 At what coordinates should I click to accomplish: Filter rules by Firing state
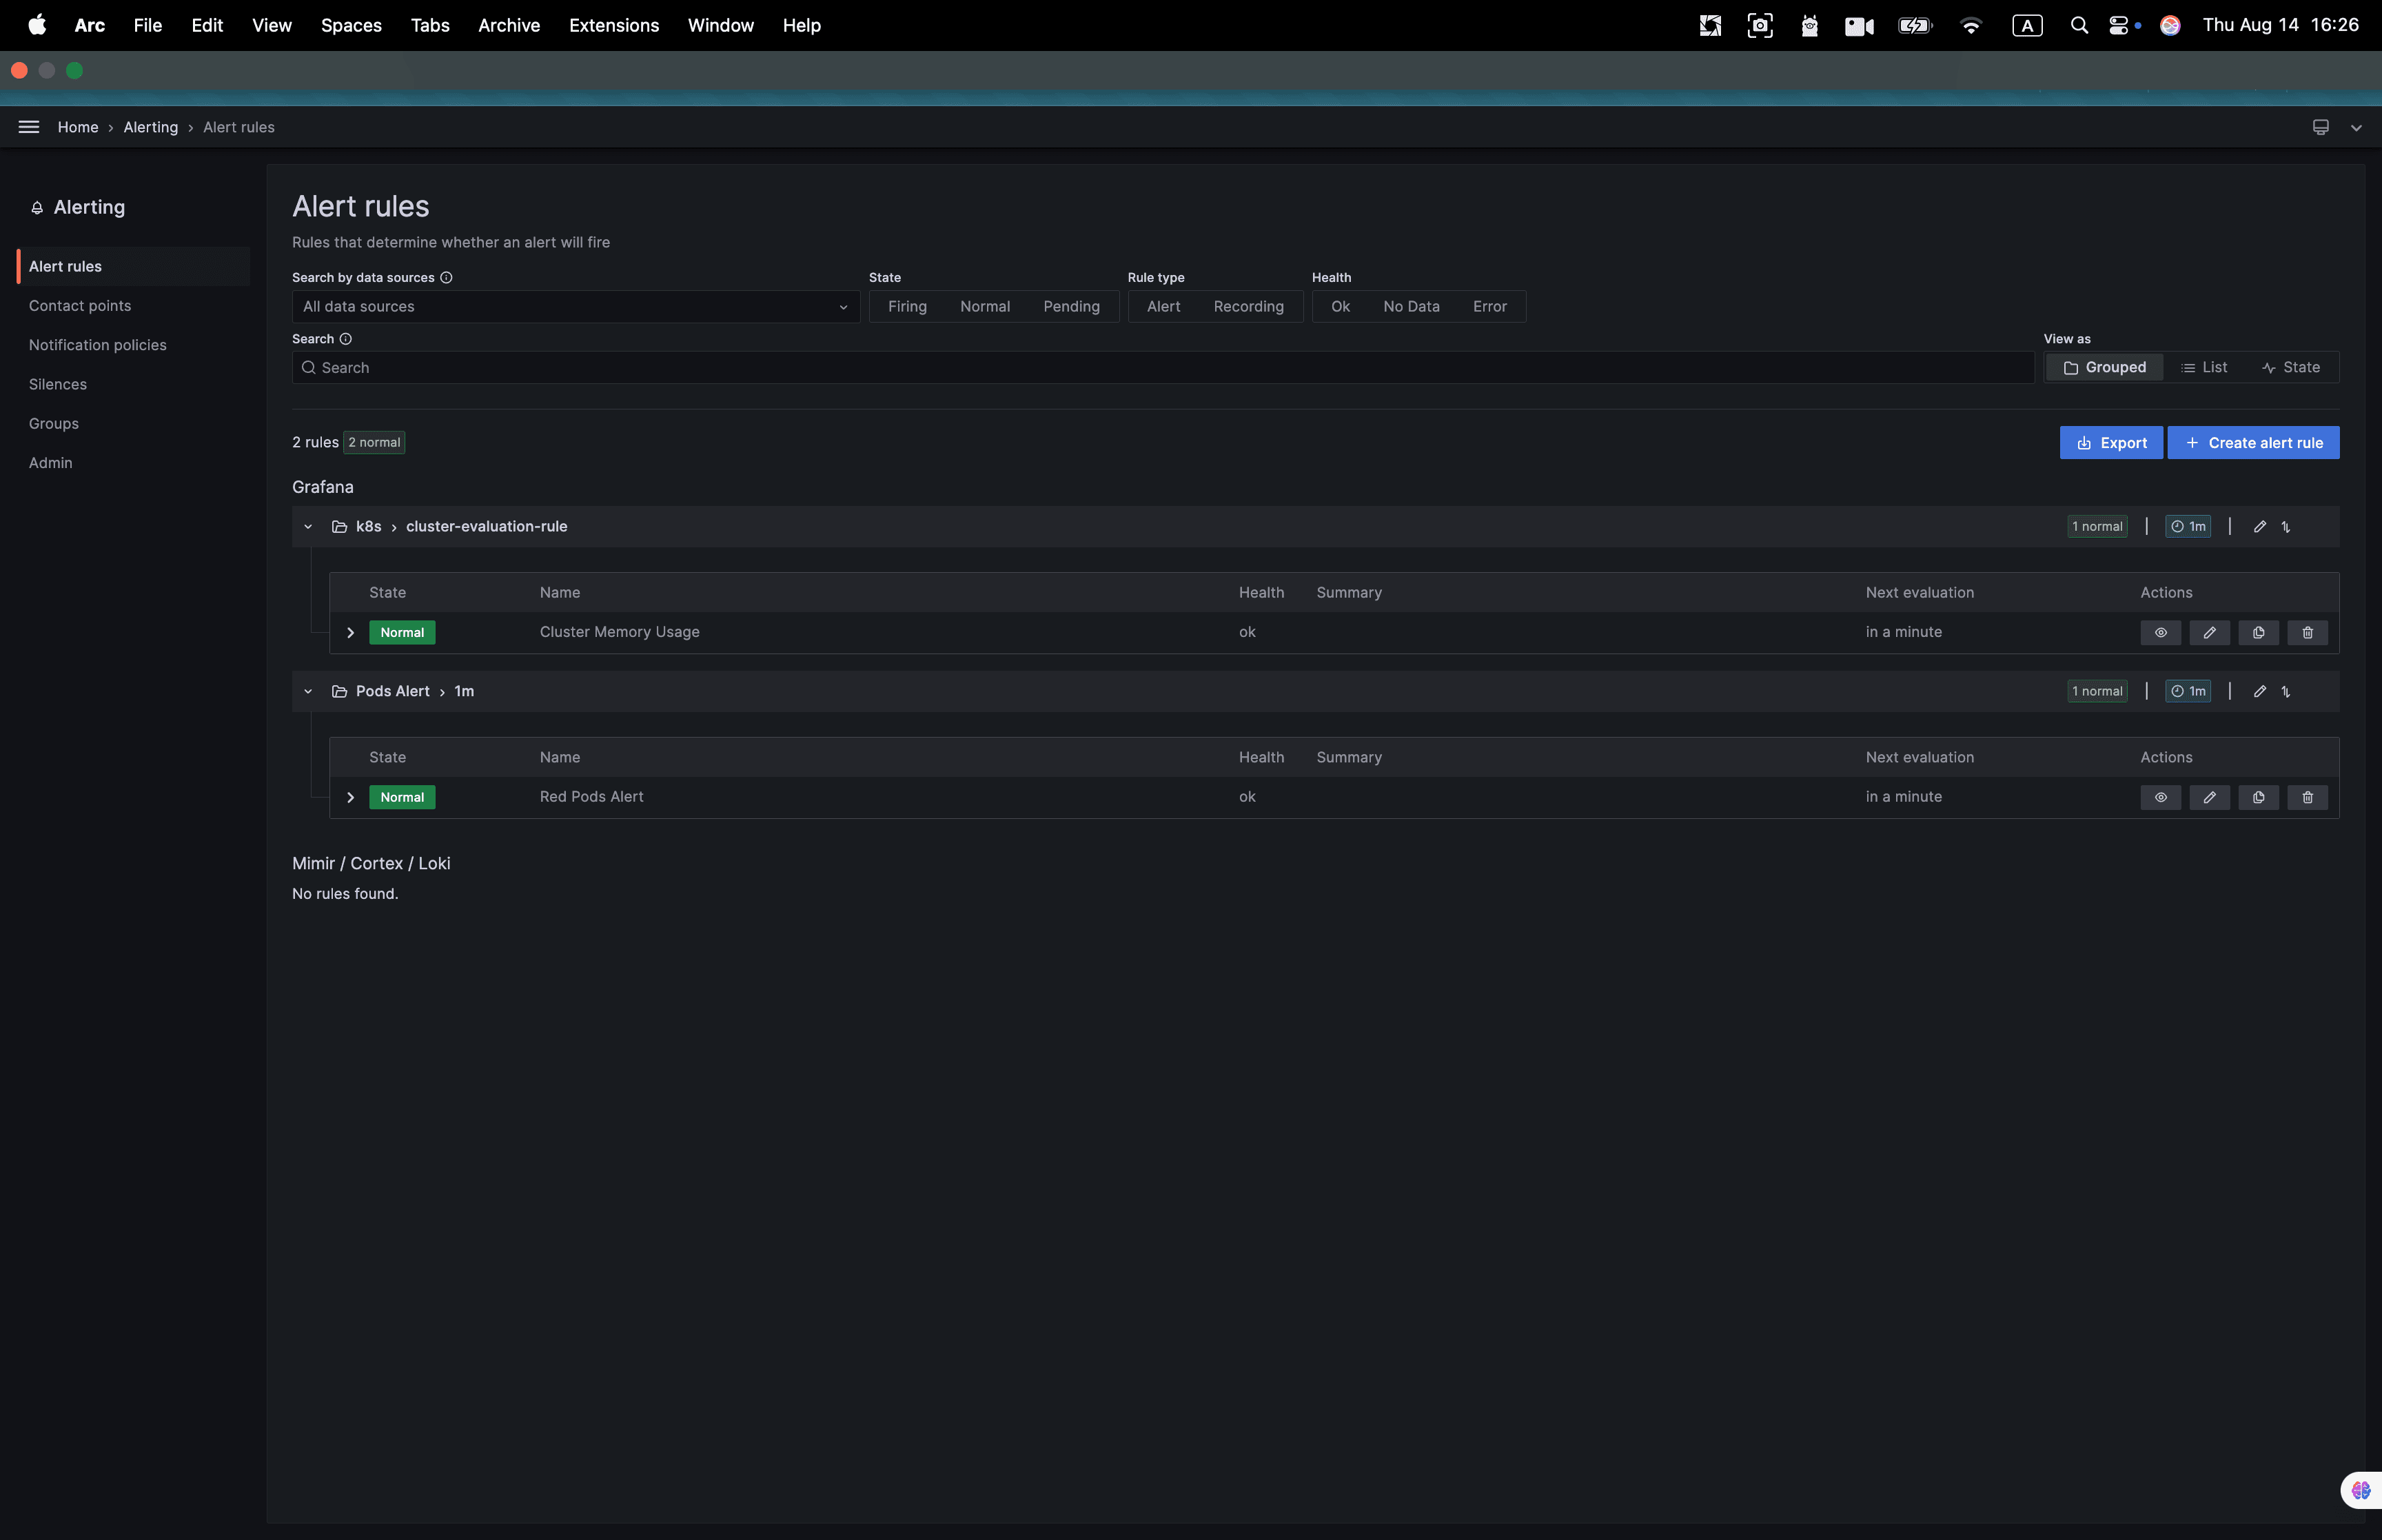pos(906,306)
